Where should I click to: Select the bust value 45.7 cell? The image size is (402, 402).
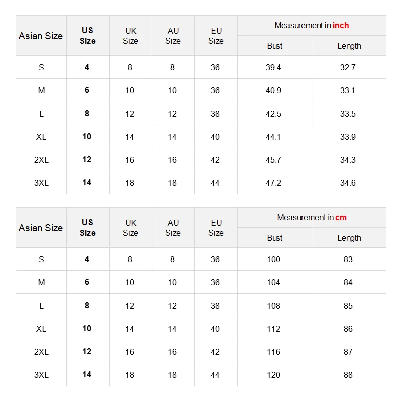pyautogui.click(x=274, y=160)
